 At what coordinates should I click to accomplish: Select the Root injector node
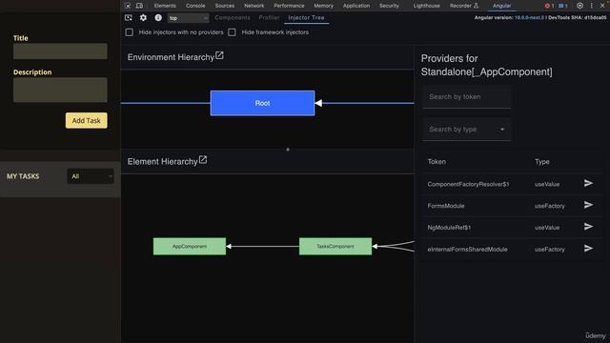(263, 103)
